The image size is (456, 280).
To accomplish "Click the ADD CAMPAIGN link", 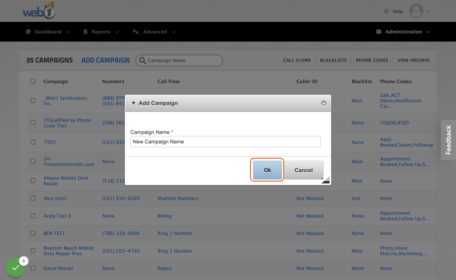I will [106, 60].
